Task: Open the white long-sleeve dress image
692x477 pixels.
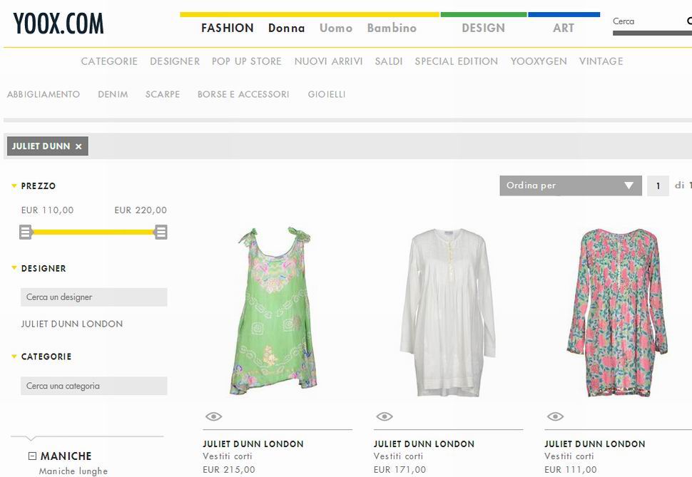Action: [x=448, y=312]
